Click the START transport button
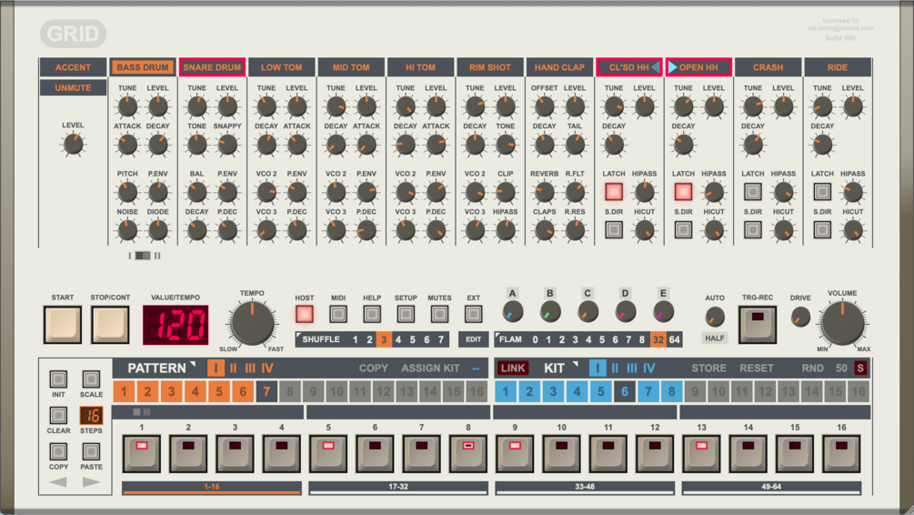This screenshot has height=515, width=914. point(63,324)
